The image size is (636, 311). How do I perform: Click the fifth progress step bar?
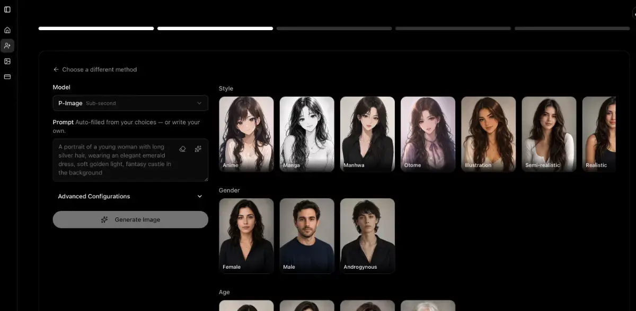pos(572,29)
